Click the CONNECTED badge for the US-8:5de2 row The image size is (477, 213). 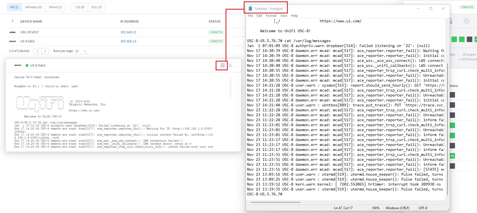point(216,41)
